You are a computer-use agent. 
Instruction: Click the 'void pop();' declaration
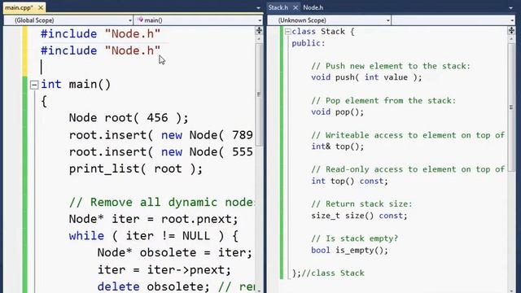(x=338, y=112)
